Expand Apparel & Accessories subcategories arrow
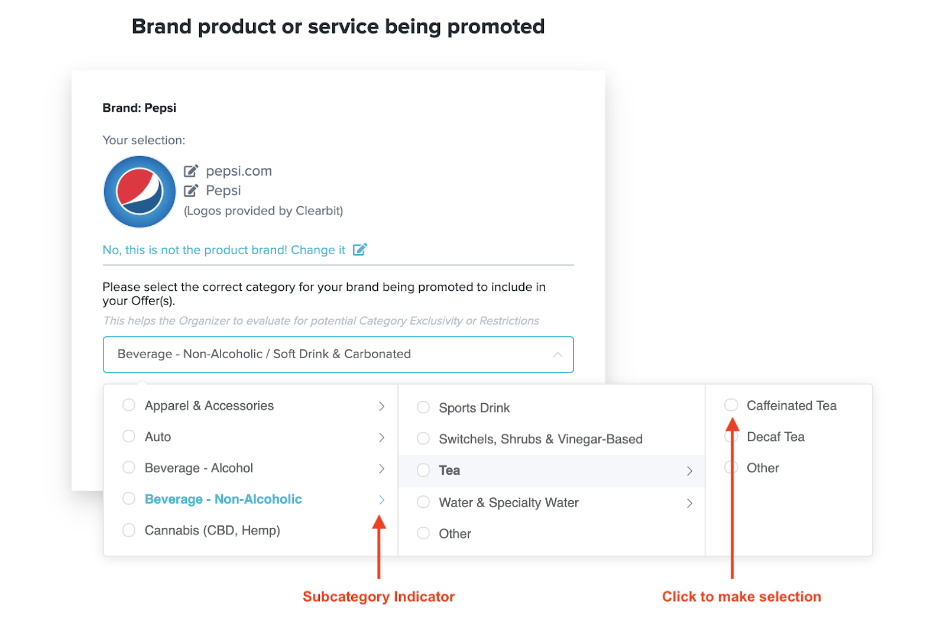Image resolution: width=946 pixels, height=626 pixels. pos(381,406)
